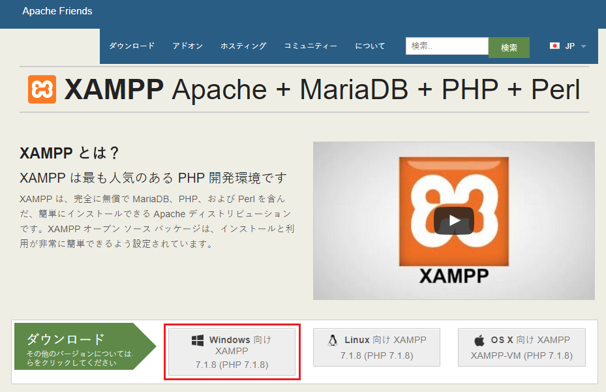This screenshot has height=392, width=606.
Task: Click the green 検索 search button
Action: [509, 48]
